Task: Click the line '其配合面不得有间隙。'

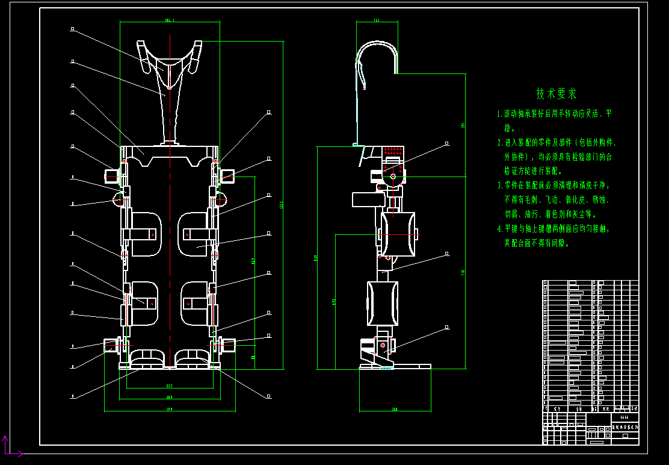Action: pos(537,243)
